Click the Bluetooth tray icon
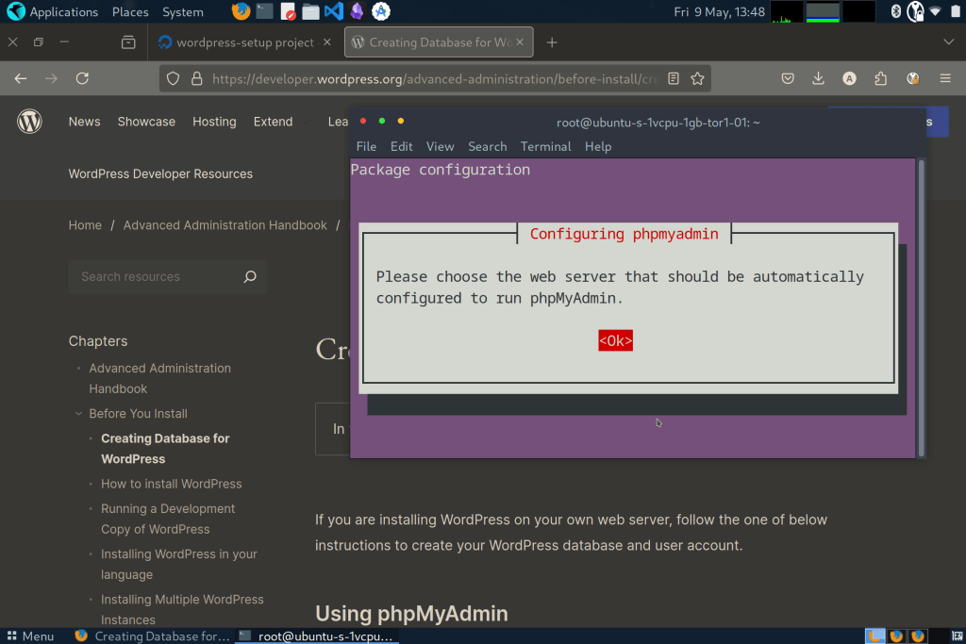 pos(896,11)
